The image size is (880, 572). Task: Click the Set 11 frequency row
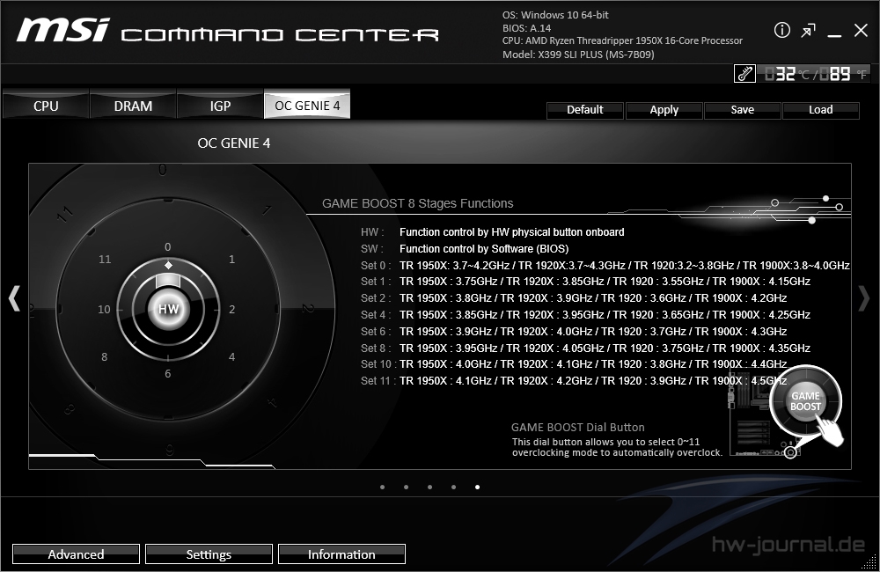574,381
